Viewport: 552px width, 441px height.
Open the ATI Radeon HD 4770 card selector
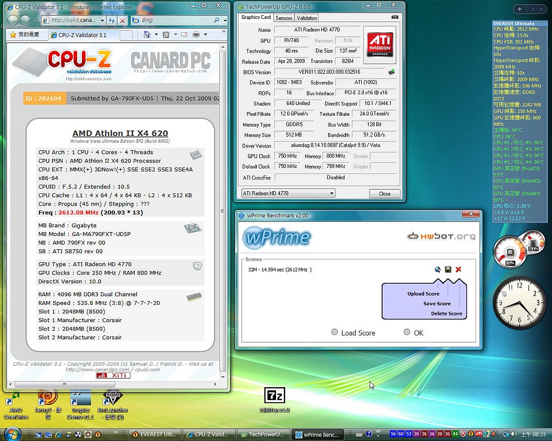pyautogui.click(x=288, y=193)
